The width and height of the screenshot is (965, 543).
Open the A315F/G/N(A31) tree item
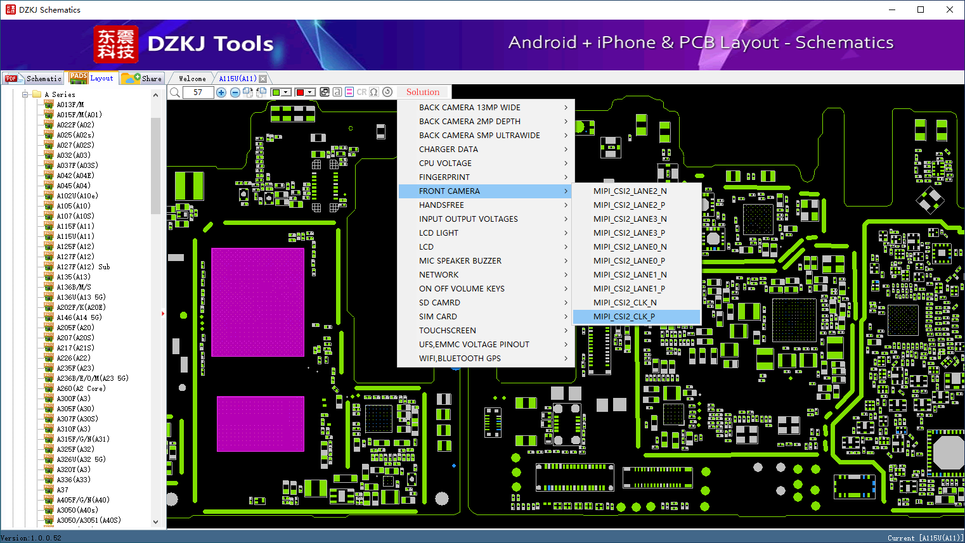[83, 439]
